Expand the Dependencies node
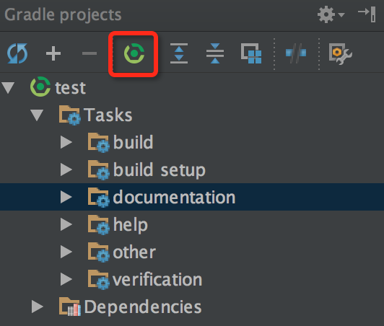 pos(38,307)
